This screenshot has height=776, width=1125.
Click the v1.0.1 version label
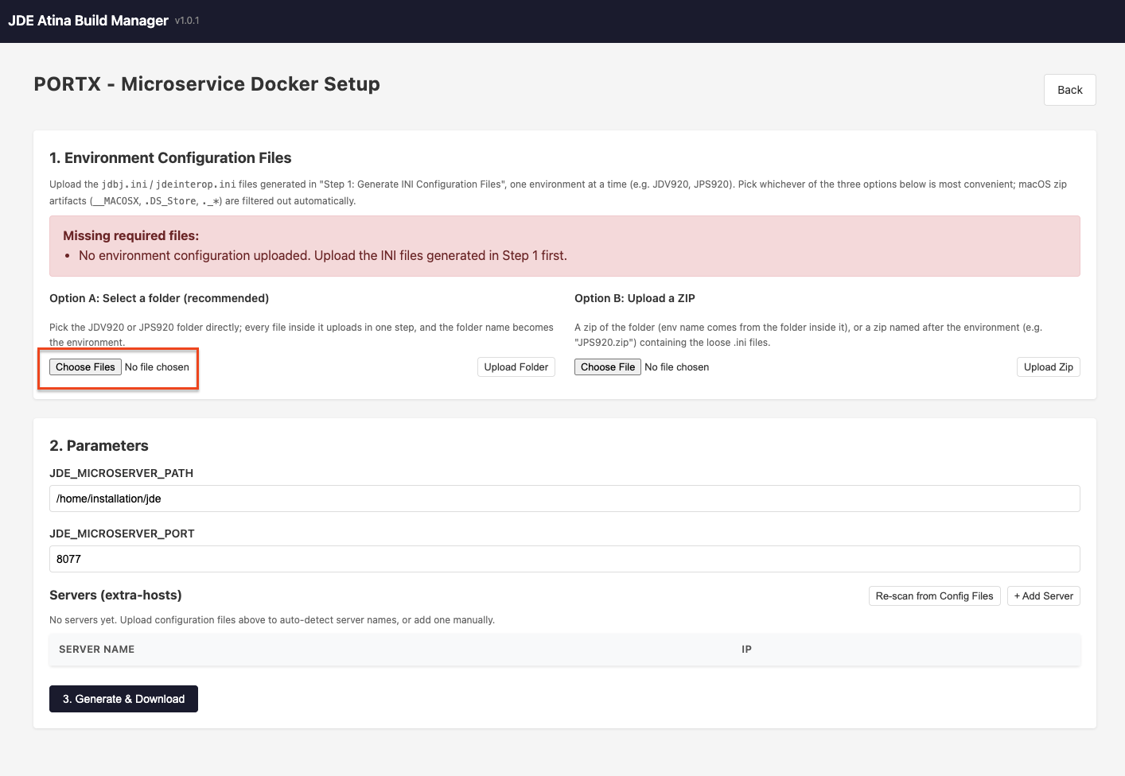(x=187, y=21)
